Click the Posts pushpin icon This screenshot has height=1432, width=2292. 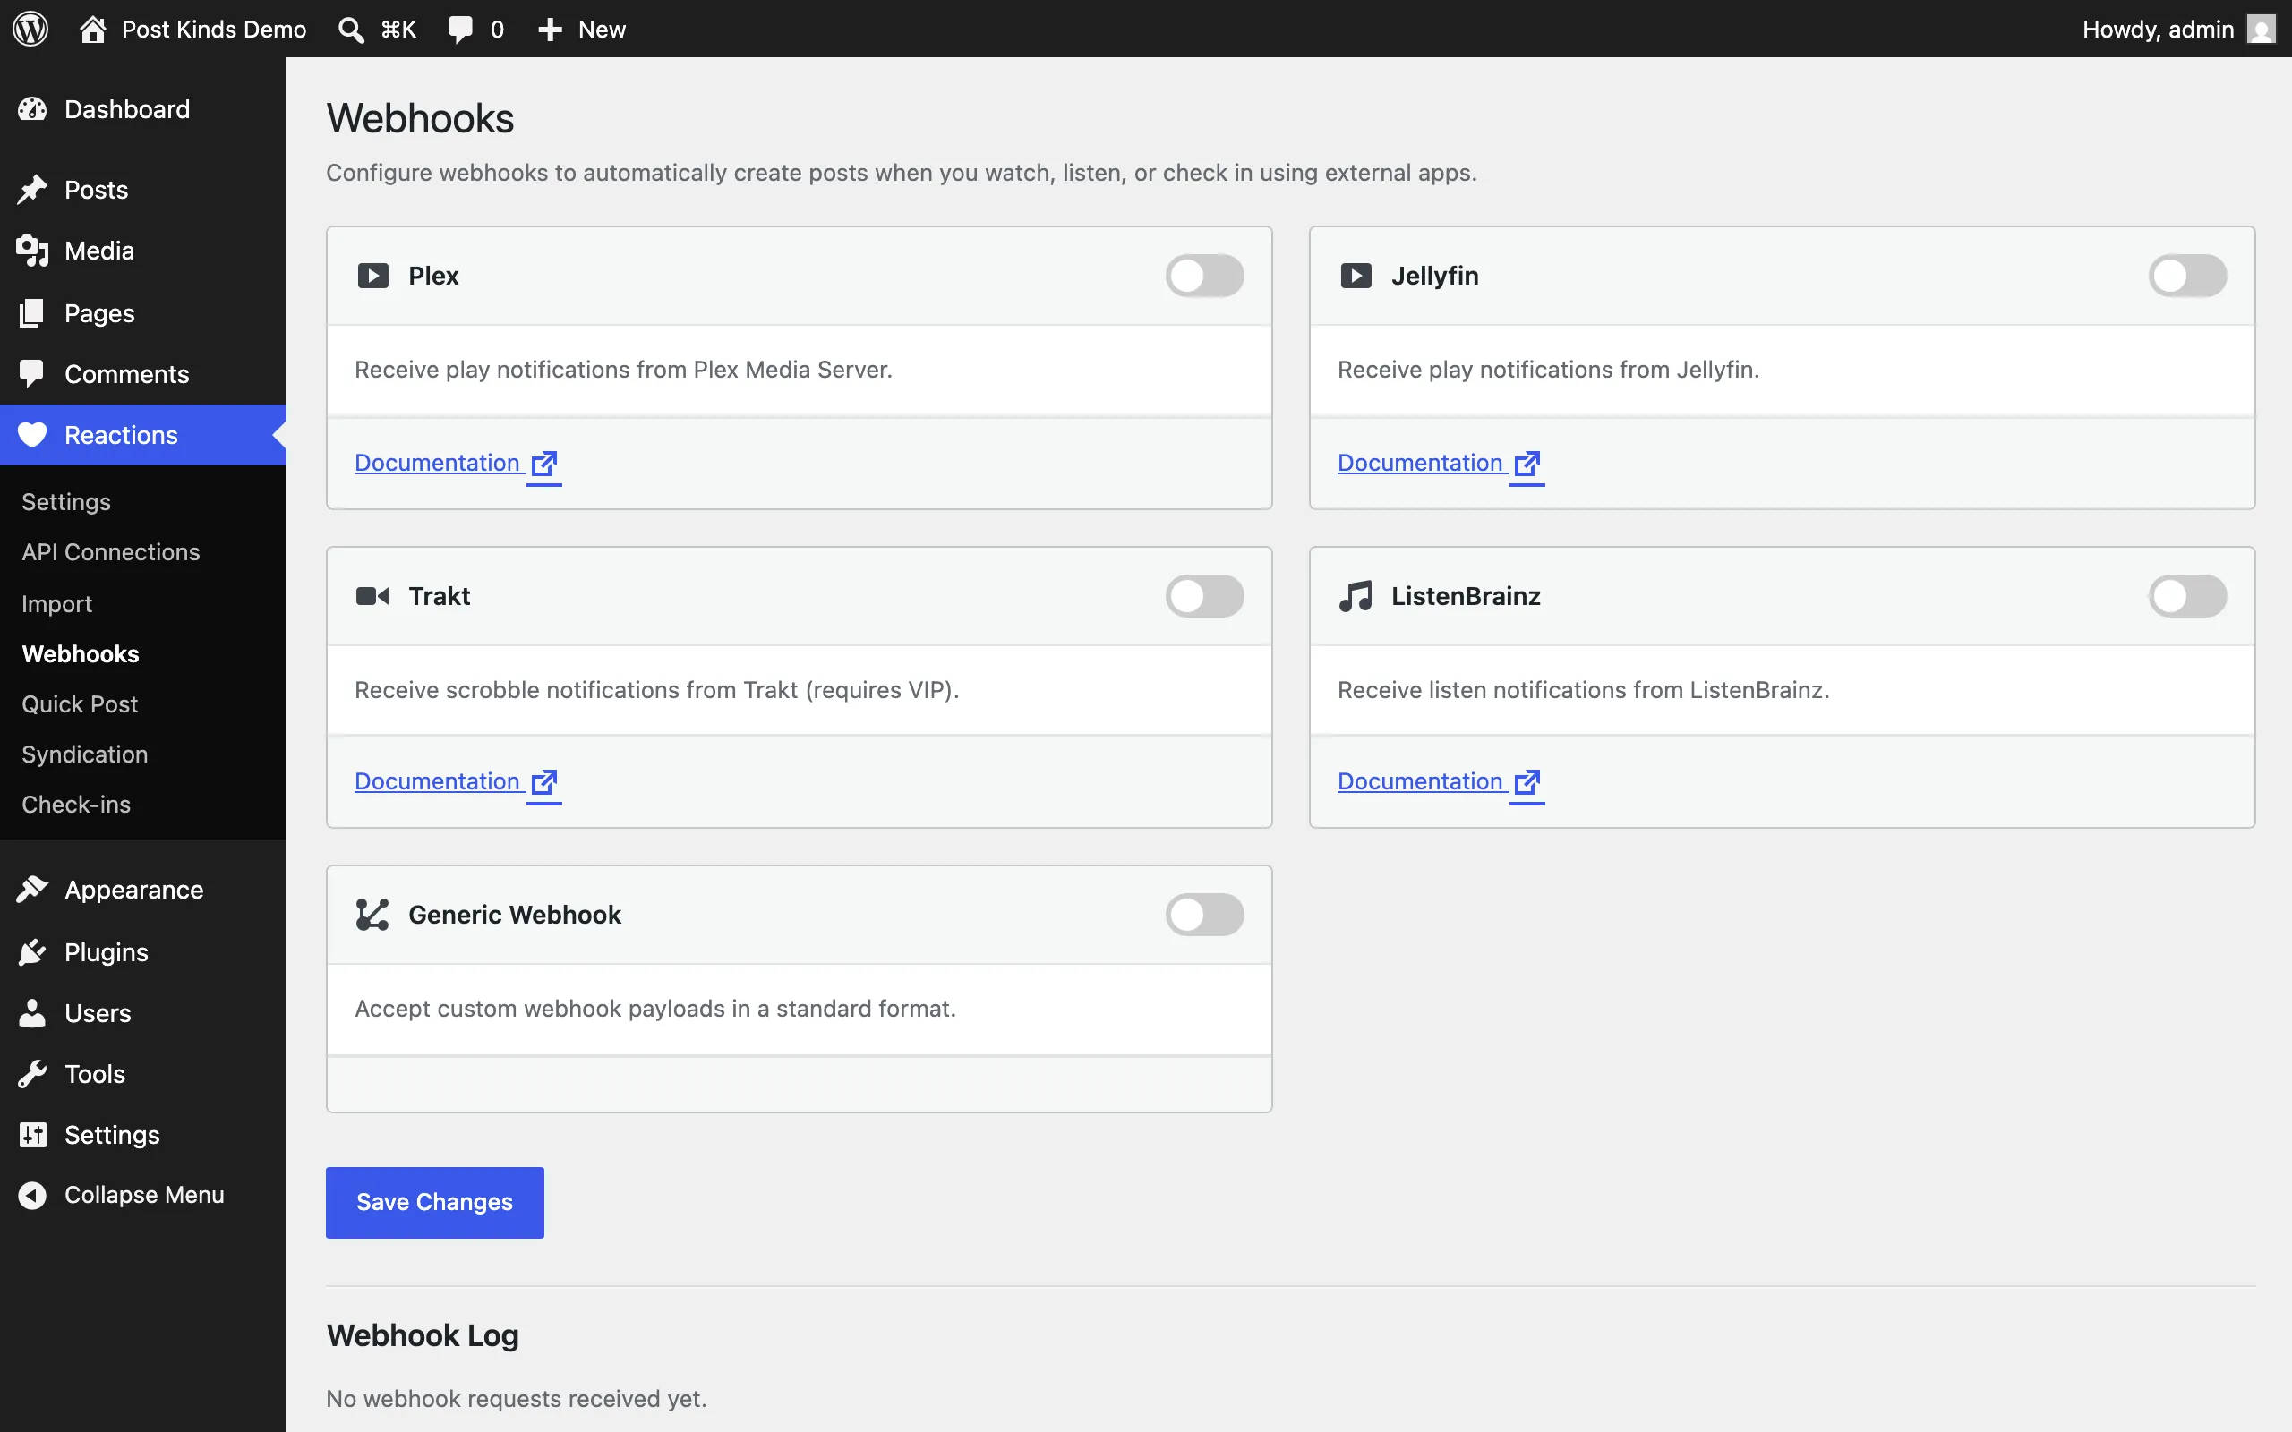coord(32,190)
